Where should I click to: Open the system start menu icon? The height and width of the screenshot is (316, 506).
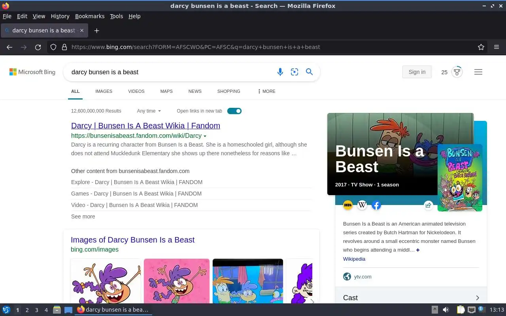tap(6, 310)
